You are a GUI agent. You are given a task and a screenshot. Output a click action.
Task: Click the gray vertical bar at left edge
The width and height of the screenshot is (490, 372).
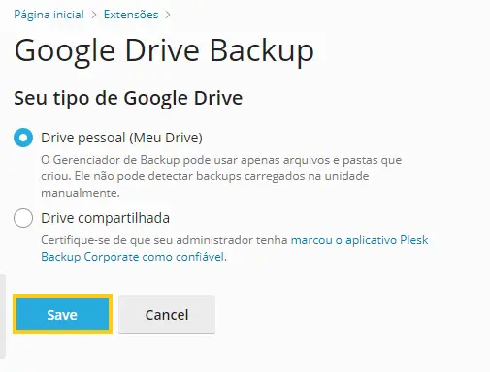click(3, 317)
